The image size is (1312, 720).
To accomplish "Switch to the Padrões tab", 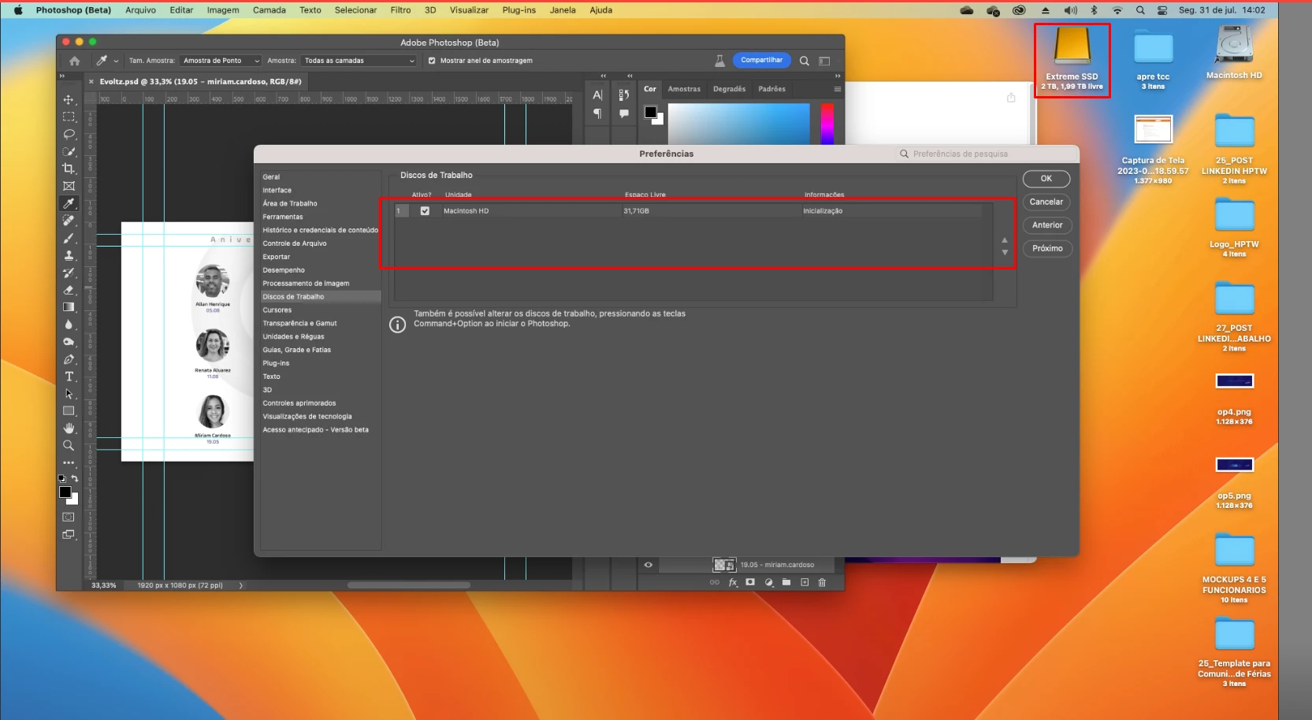I will pos(771,89).
